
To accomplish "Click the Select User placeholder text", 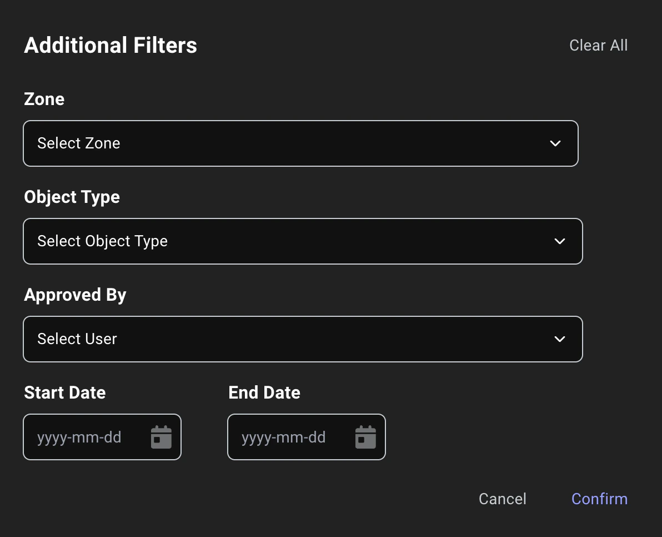I will (77, 339).
